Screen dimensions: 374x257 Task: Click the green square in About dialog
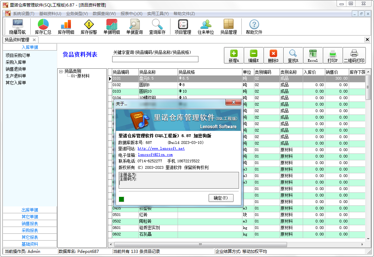coord(121,199)
